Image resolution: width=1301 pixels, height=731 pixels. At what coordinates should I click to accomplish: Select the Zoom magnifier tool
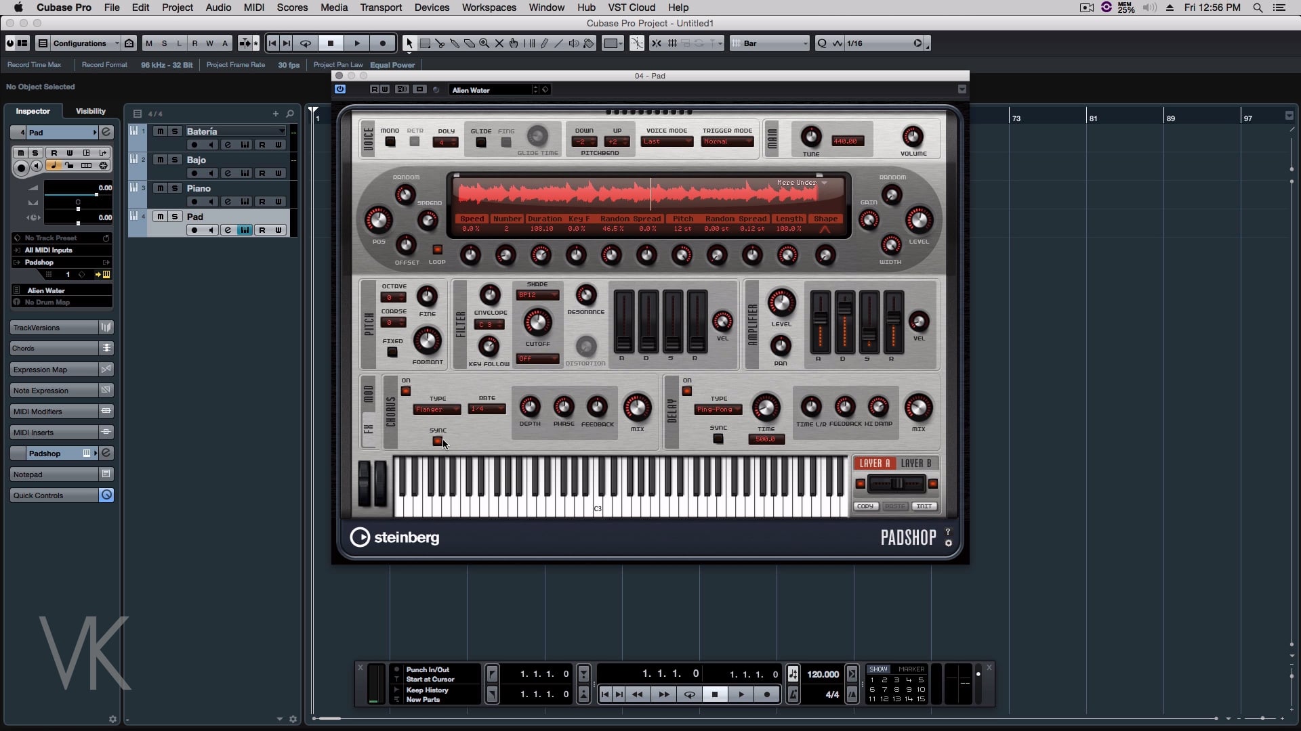(484, 43)
